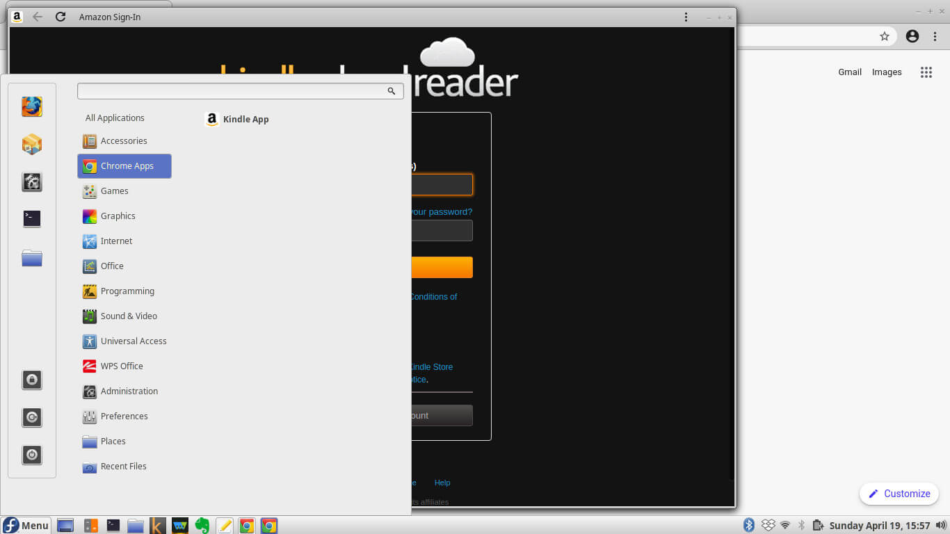
Task: Bookmark page with the star icon
Action: [x=884, y=37]
